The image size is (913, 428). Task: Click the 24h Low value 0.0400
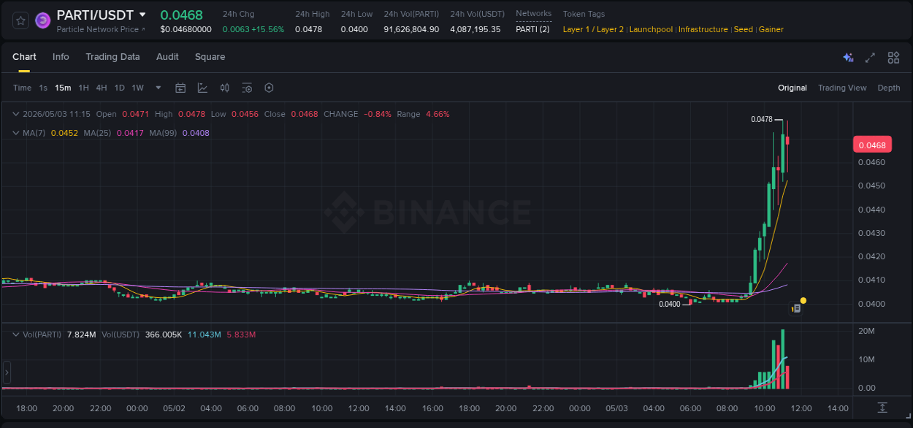pos(354,29)
